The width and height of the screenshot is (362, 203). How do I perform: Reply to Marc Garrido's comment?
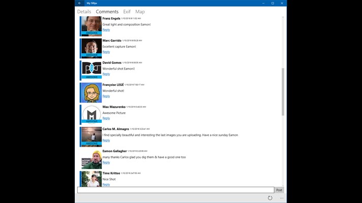coord(106,52)
